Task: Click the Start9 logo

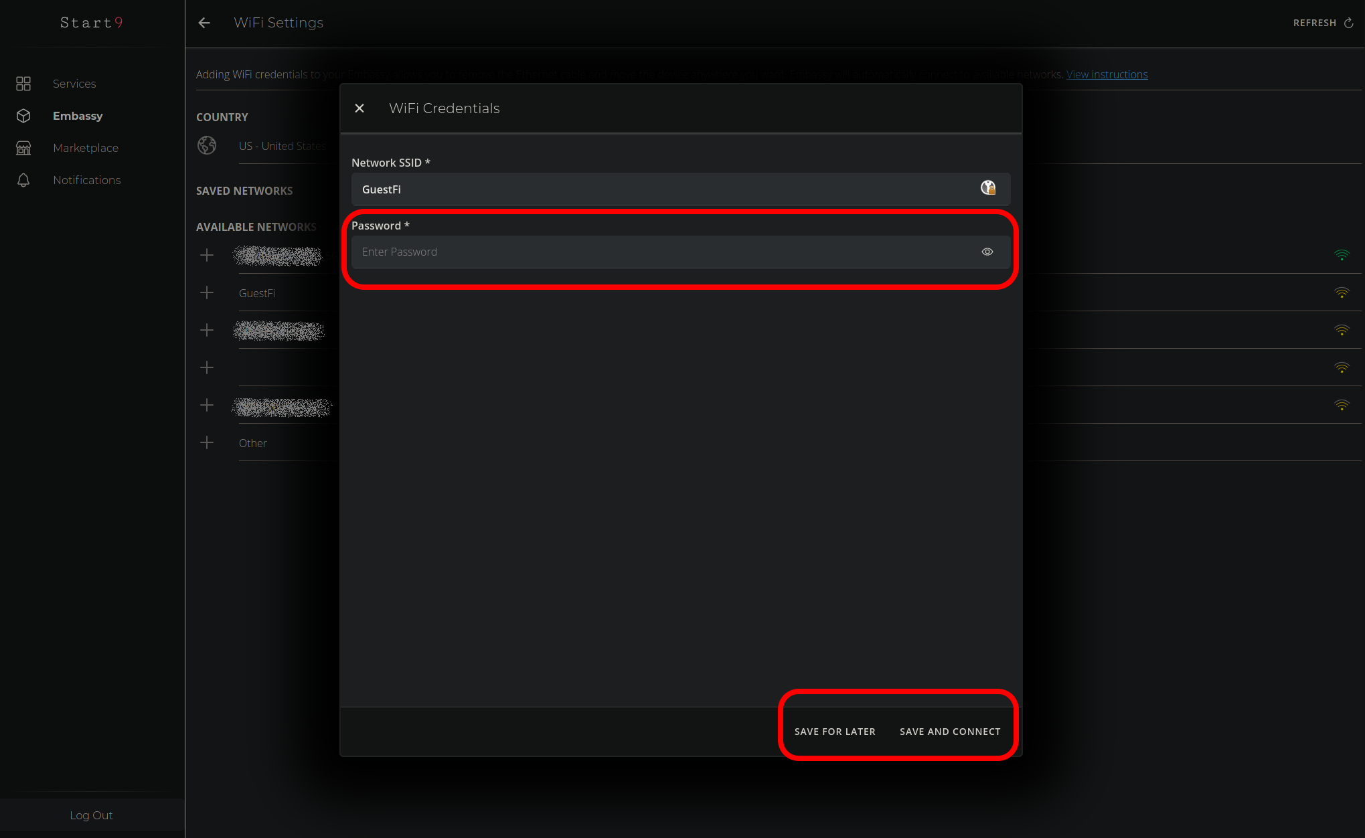Action: [x=91, y=23]
